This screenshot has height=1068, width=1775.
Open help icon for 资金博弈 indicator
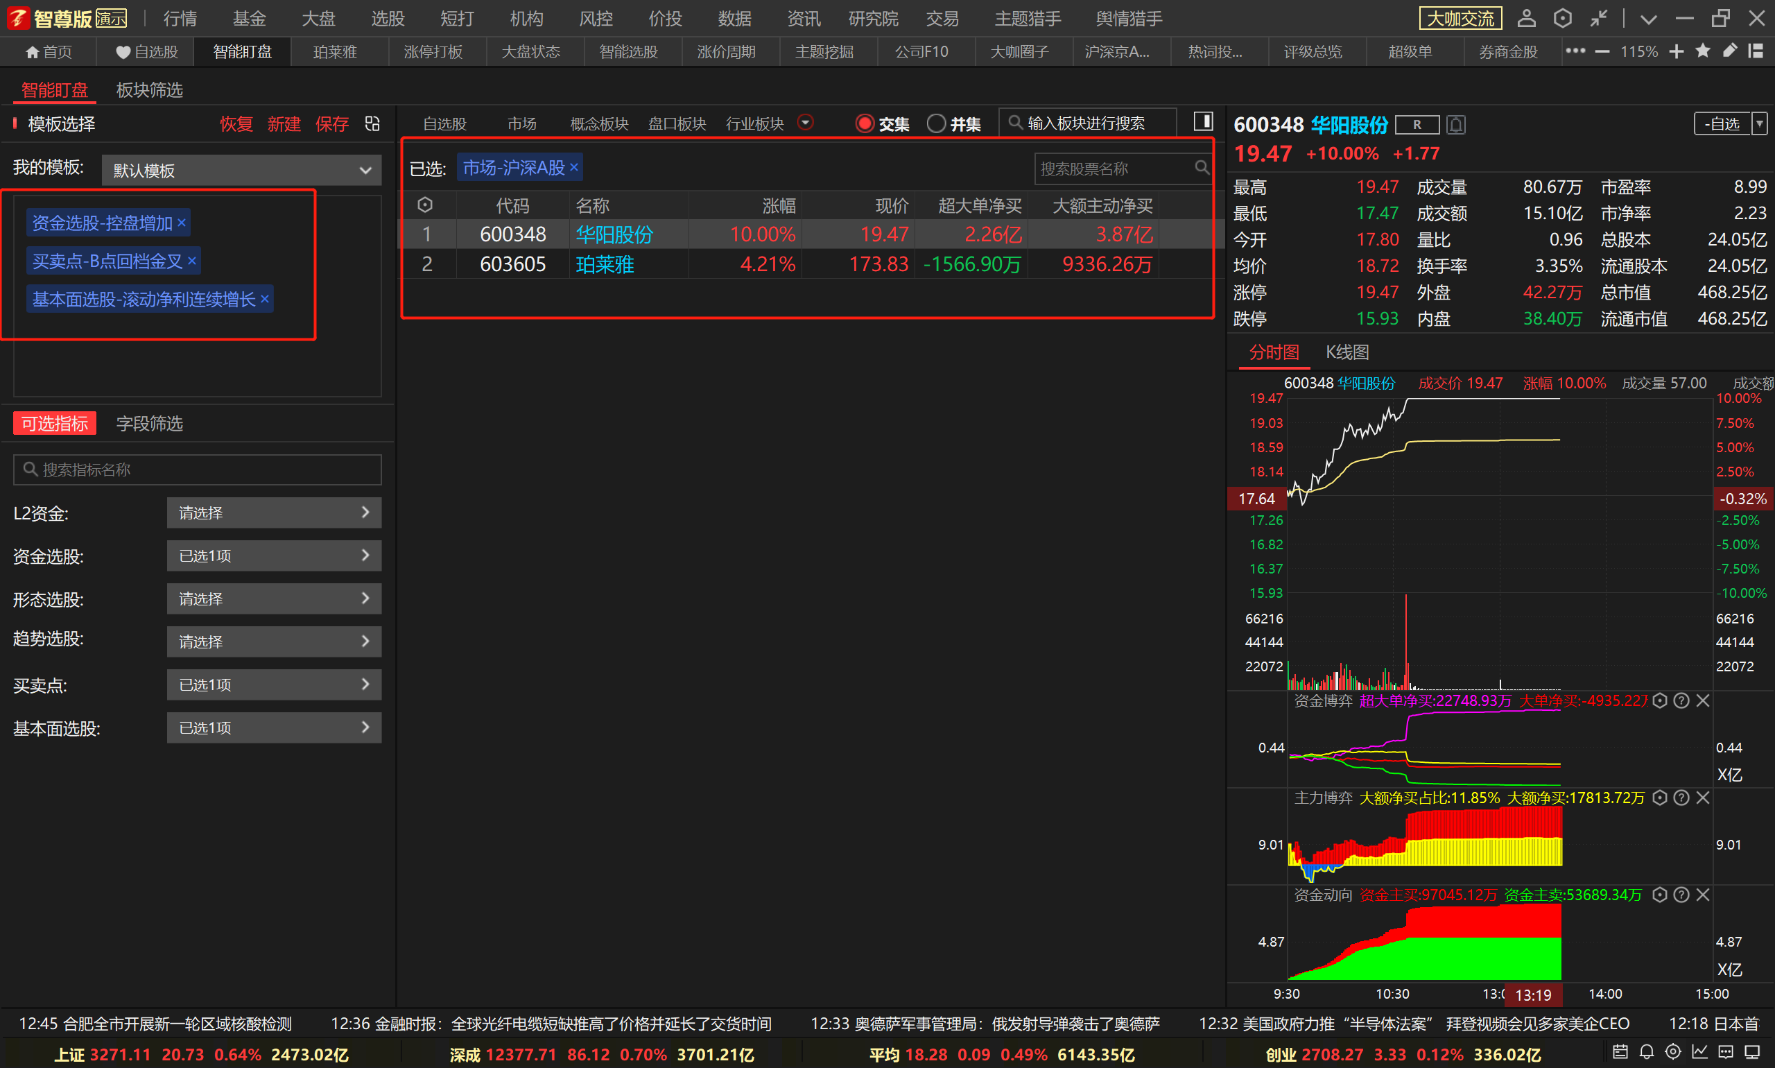tap(1681, 700)
